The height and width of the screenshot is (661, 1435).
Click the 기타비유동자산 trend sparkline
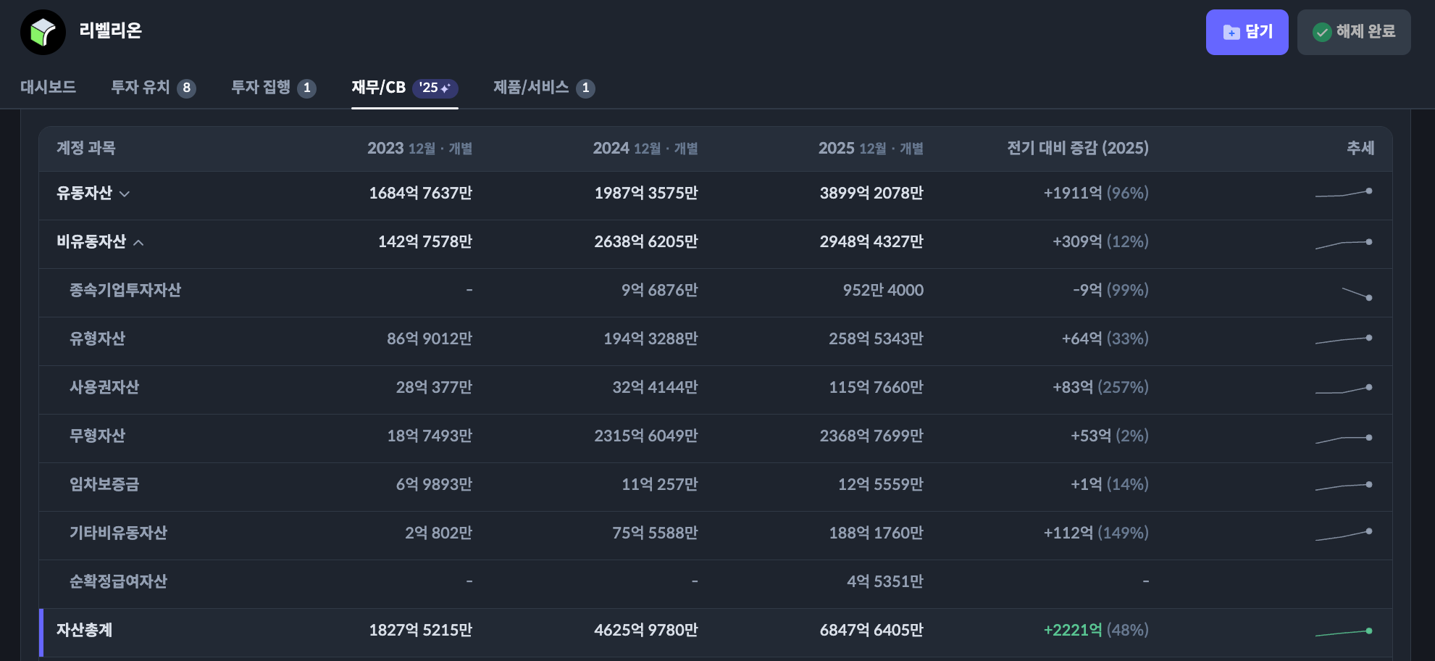coord(1343,535)
